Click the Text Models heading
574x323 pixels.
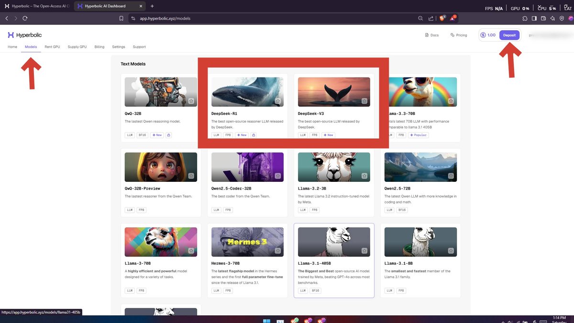coord(133,64)
